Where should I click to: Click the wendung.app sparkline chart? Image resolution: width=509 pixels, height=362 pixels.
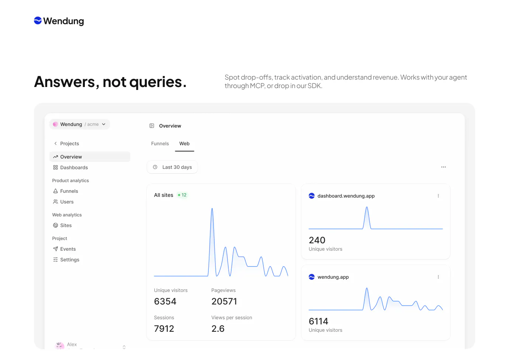click(375, 299)
